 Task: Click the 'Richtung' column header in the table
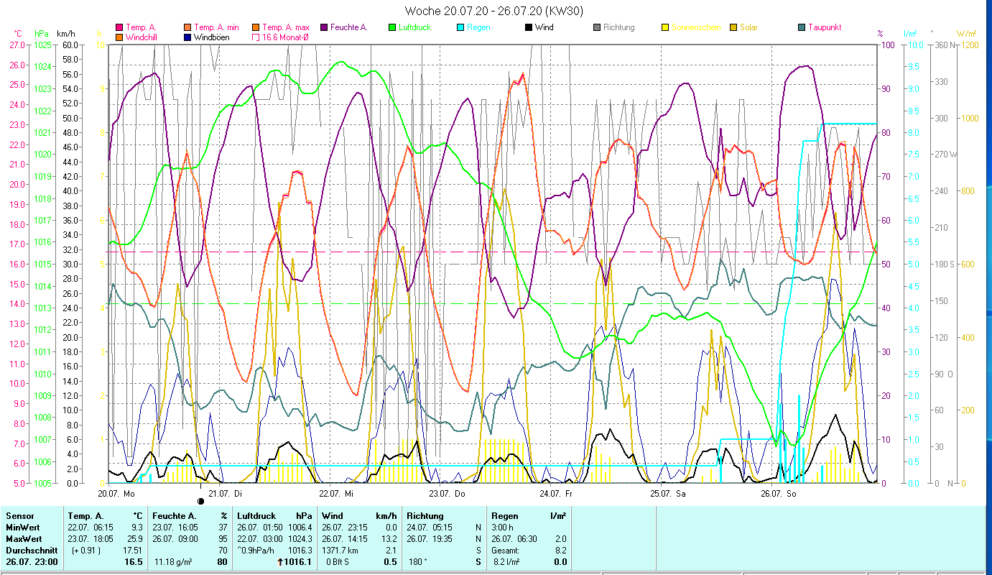[425, 516]
